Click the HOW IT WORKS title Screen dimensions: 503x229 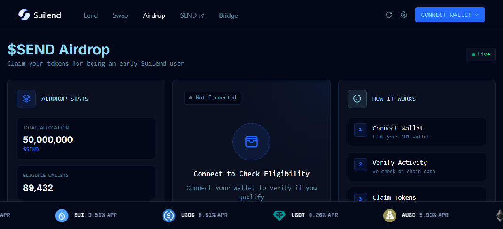point(394,99)
